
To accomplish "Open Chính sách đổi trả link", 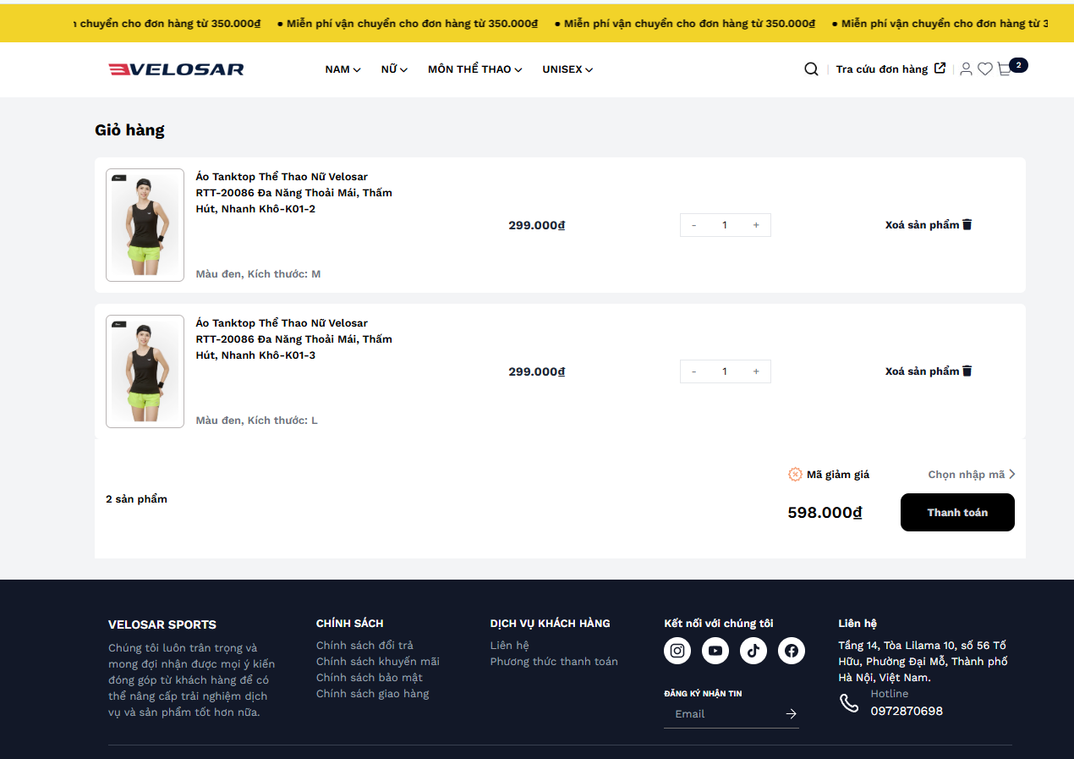I will coord(364,646).
